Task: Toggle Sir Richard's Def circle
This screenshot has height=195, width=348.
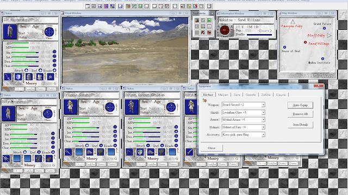Action: 40,70
